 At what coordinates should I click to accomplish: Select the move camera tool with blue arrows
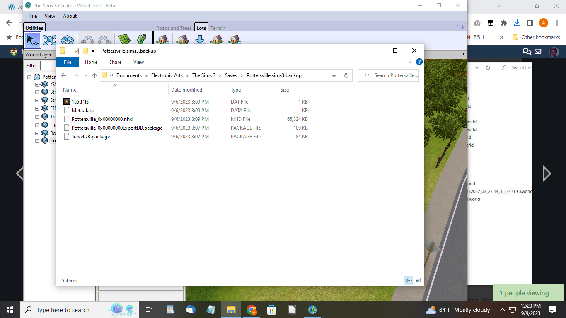pos(50,40)
